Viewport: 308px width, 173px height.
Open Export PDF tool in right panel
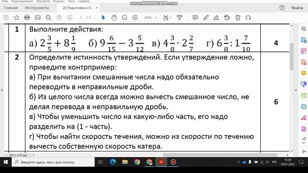click(304, 40)
